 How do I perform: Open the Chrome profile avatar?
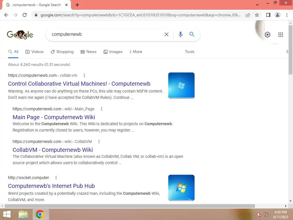pyautogui.click(x=278, y=15)
